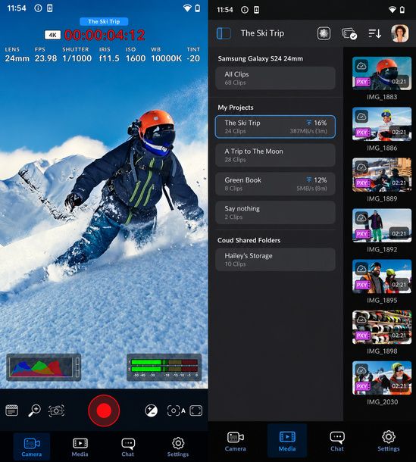The image size is (416, 462).
Task: Select All Clips 68 Clips row
Action: [275, 78]
